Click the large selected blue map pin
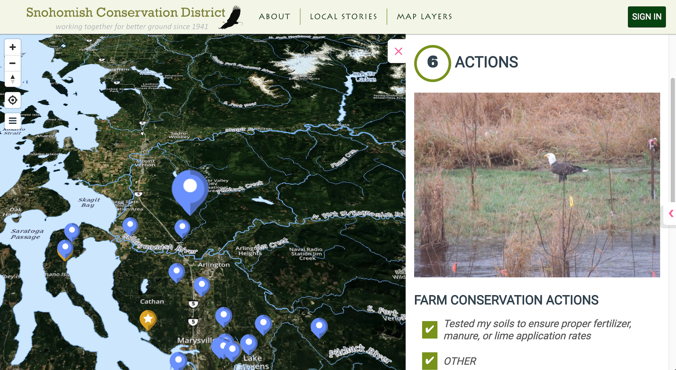Screen dimensions: 676x370 coord(190,190)
